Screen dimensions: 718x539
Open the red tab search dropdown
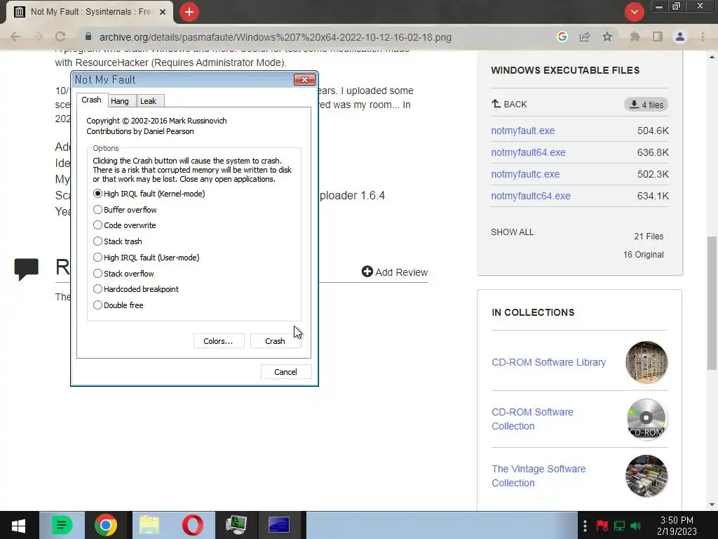coord(634,12)
